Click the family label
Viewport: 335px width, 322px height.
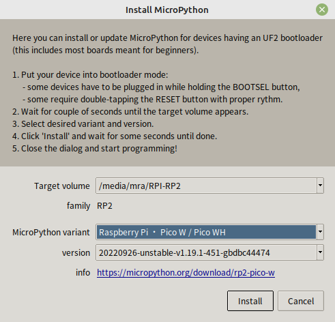pyautogui.click(x=78, y=206)
